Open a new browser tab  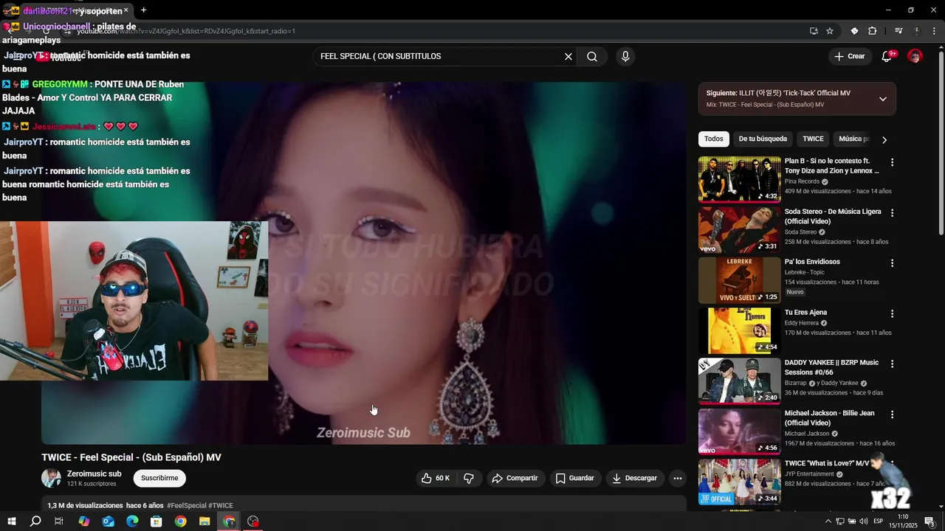coord(143,10)
